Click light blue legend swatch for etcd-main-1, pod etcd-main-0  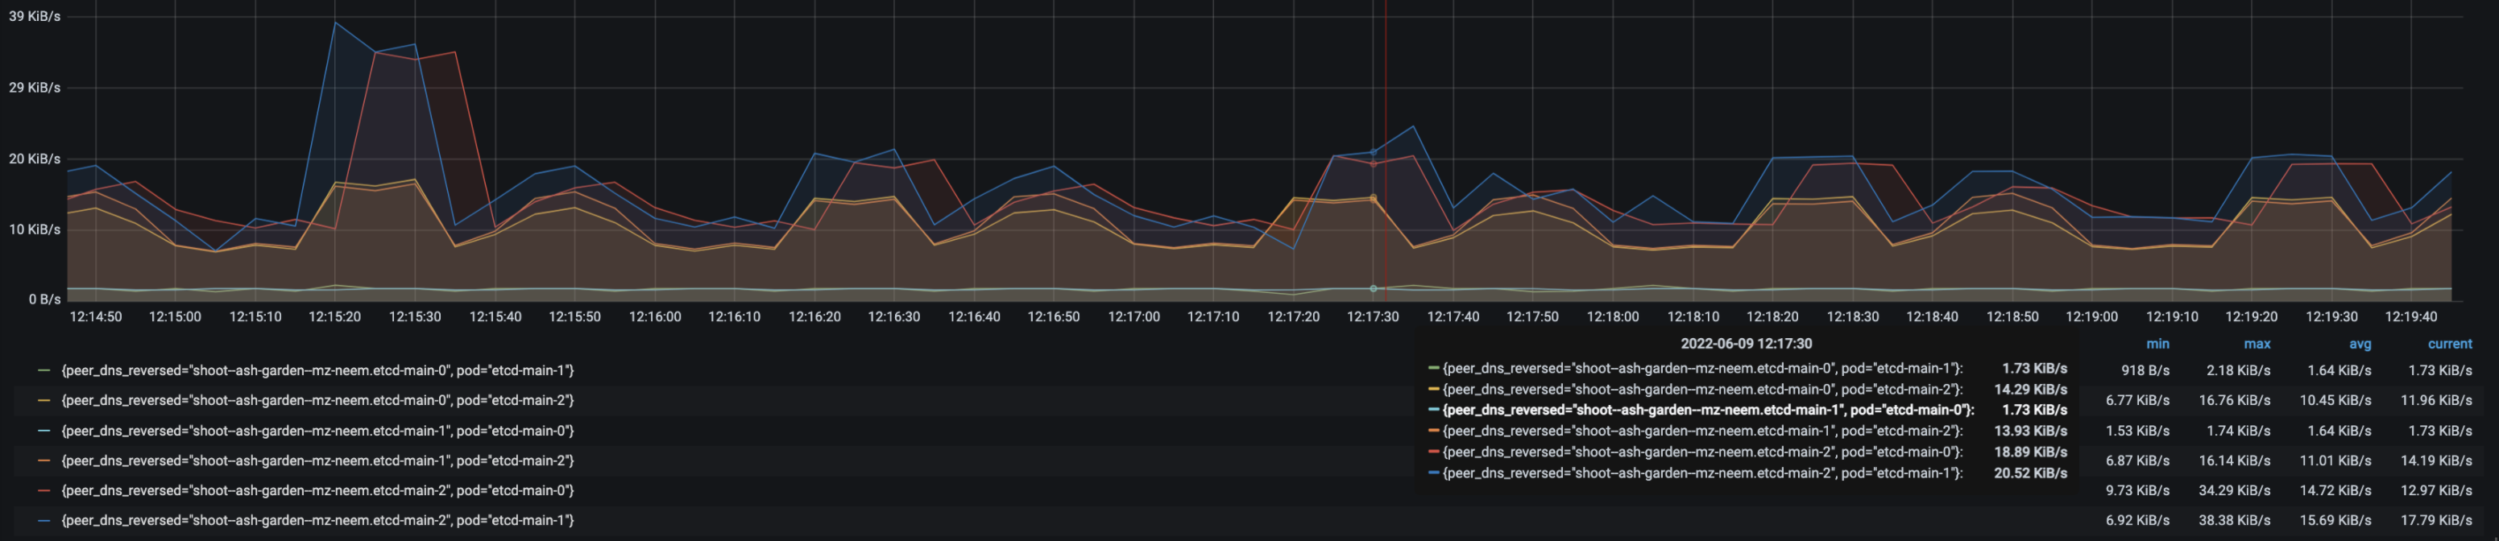(x=44, y=431)
